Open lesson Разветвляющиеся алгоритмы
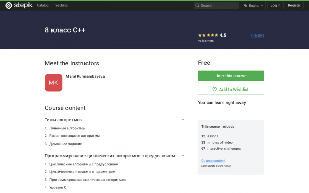This screenshot has width=309, height=193. (x=75, y=136)
